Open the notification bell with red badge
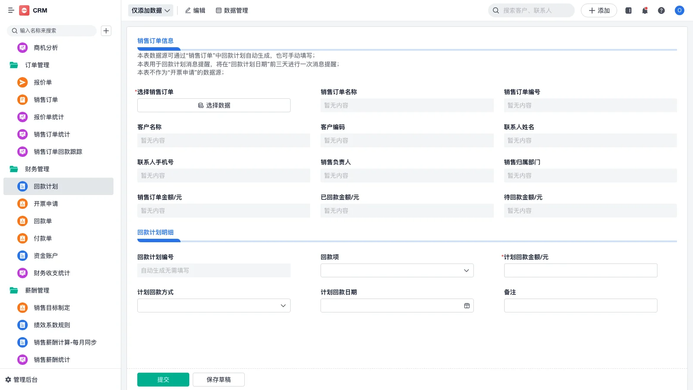Screen dimensions: 693x390 click(644, 10)
